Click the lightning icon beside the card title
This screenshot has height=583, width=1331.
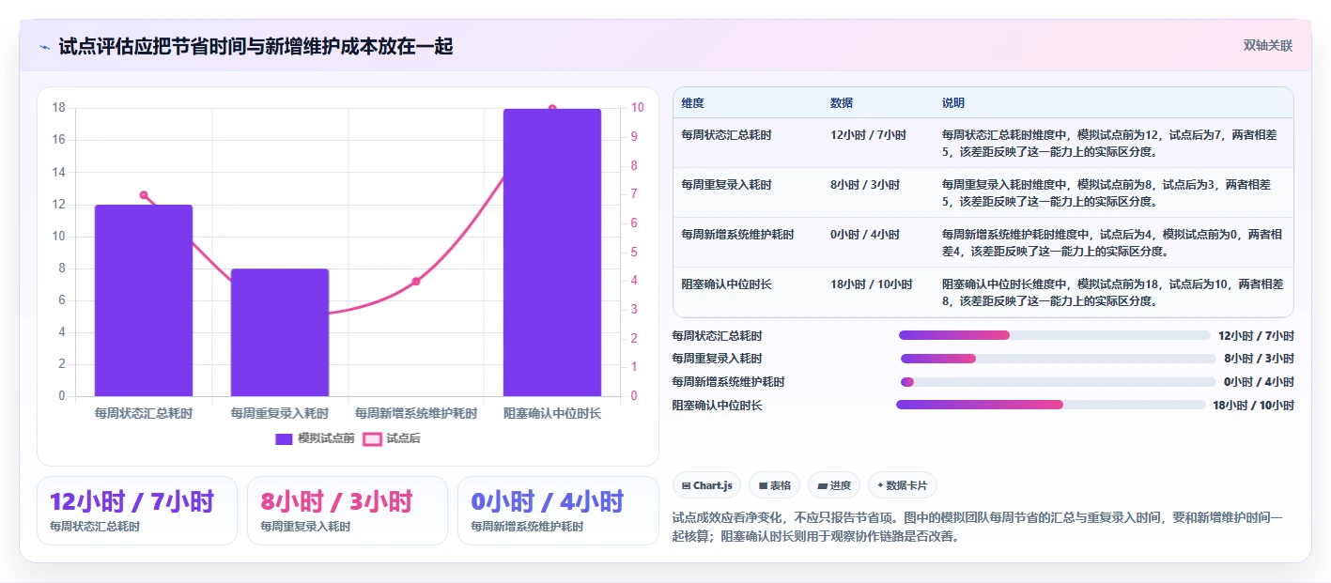(45, 47)
